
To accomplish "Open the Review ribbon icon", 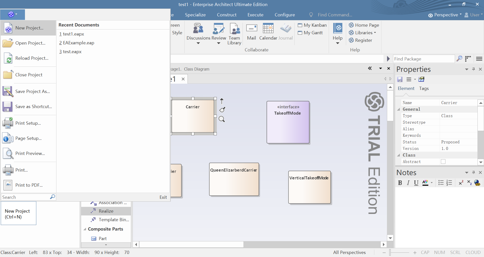I will (219, 33).
